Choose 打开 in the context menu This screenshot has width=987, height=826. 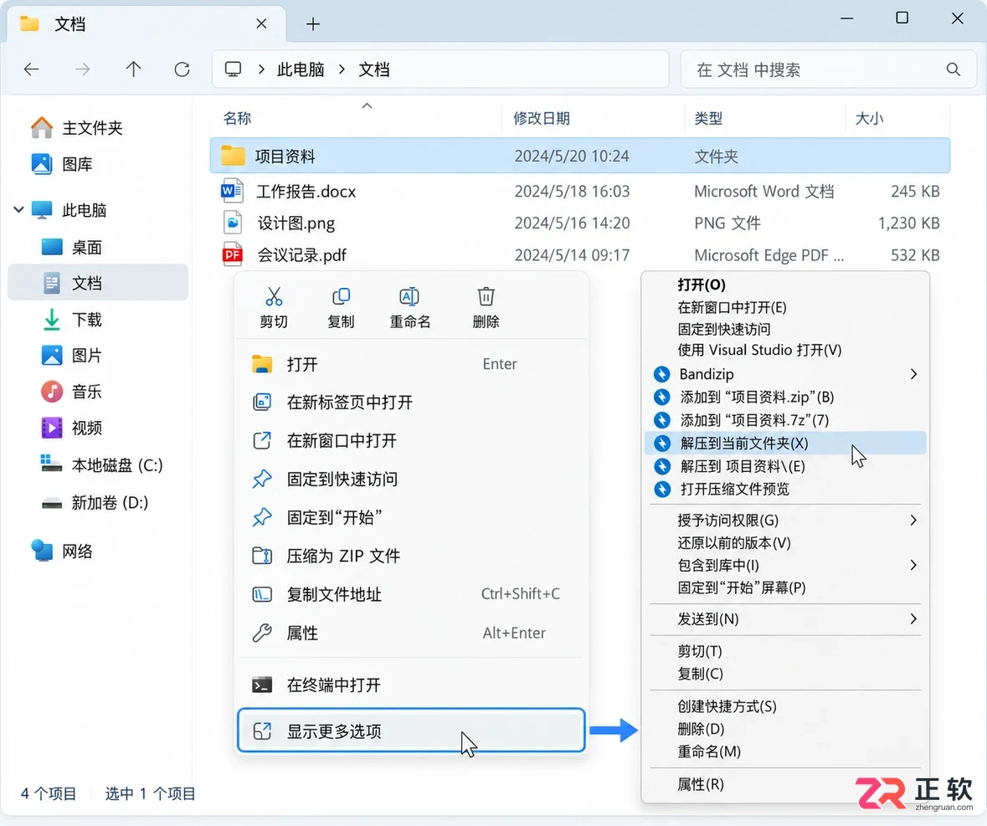pyautogui.click(x=411, y=364)
